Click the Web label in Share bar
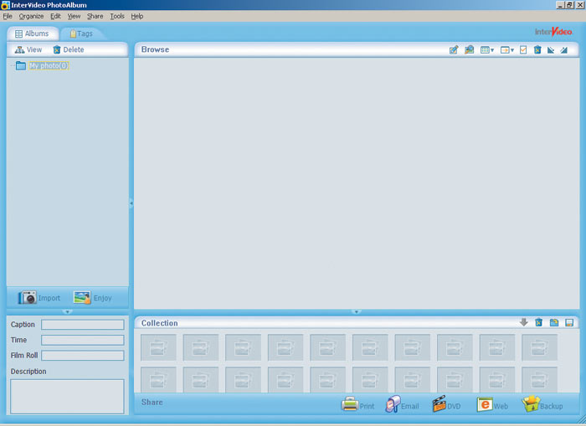The height and width of the screenshot is (426, 586). pyautogui.click(x=501, y=406)
